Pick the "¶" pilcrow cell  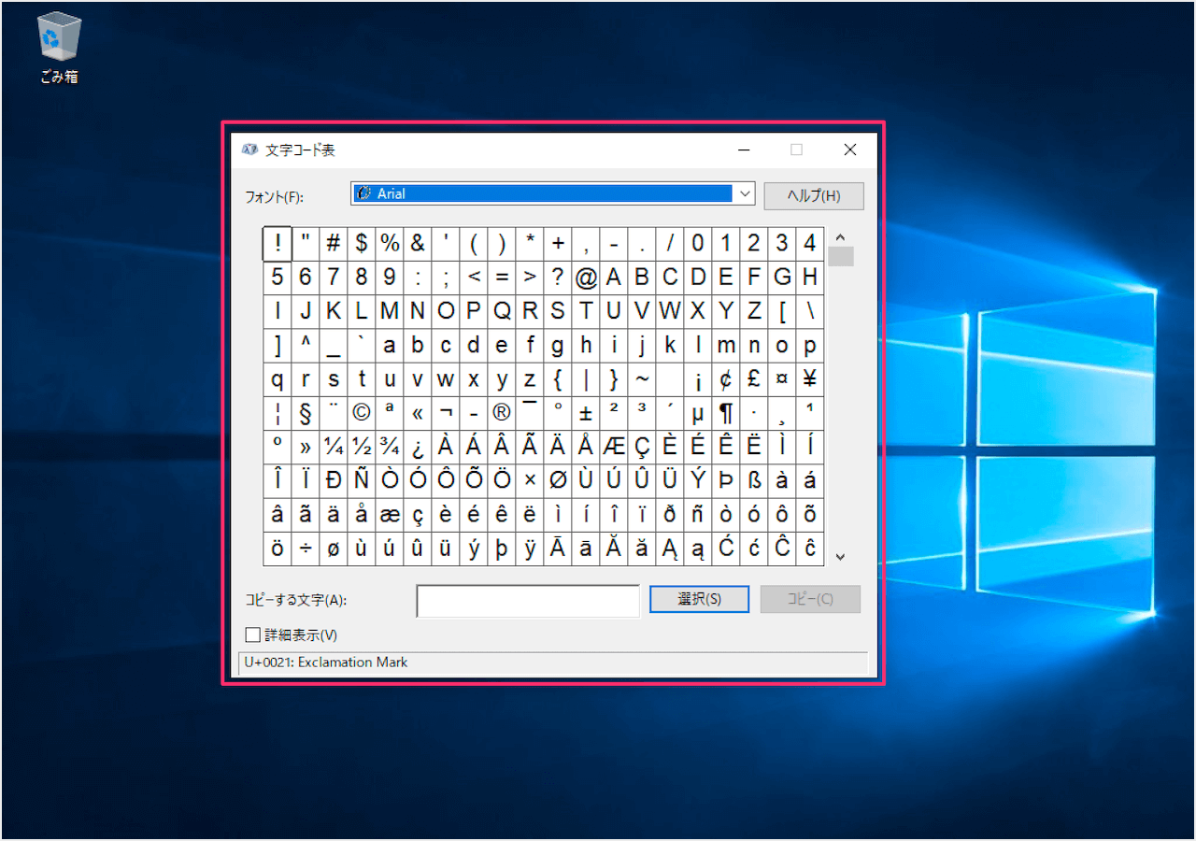coord(726,413)
